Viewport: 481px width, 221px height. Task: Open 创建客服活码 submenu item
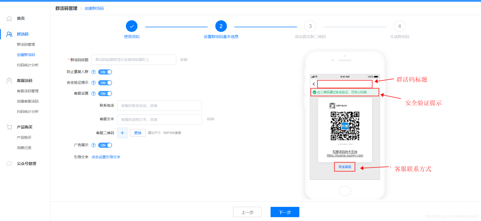[x=28, y=101]
